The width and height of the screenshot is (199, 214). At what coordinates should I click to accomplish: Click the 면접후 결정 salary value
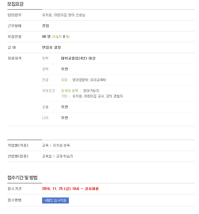click(x=52, y=48)
